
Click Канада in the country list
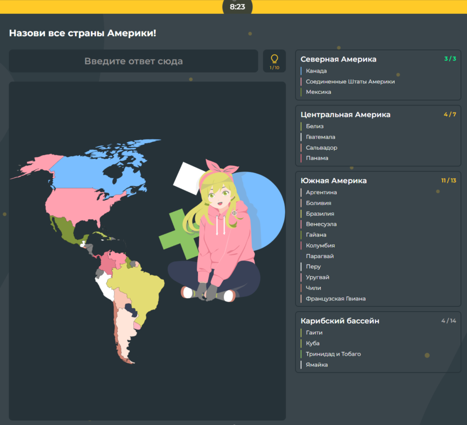pyautogui.click(x=316, y=71)
